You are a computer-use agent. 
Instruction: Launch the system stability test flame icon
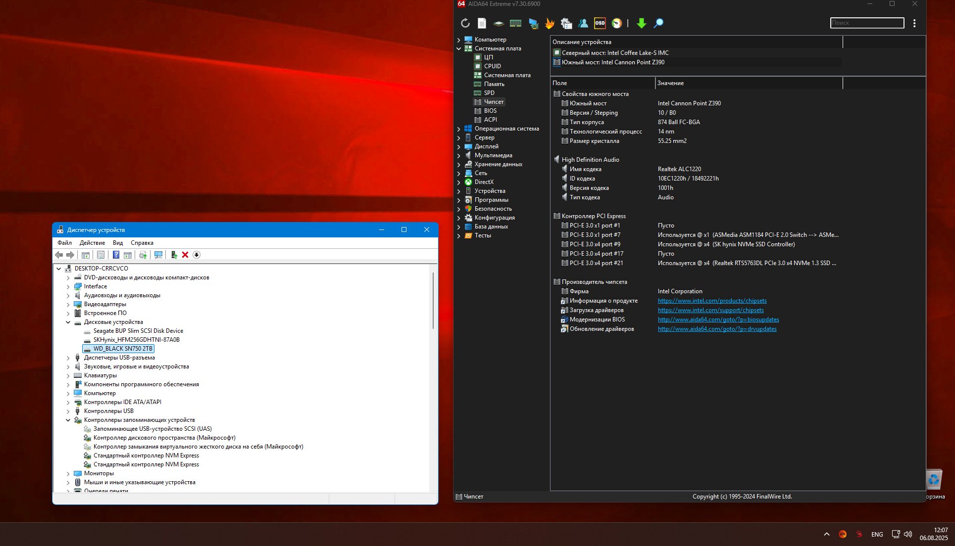pyautogui.click(x=550, y=23)
